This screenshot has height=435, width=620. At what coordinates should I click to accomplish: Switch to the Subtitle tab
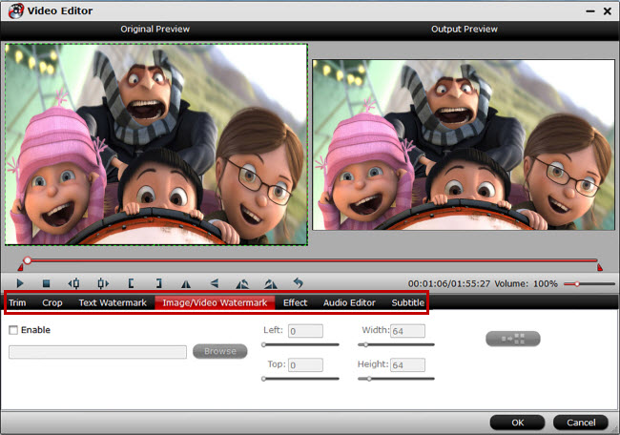407,302
